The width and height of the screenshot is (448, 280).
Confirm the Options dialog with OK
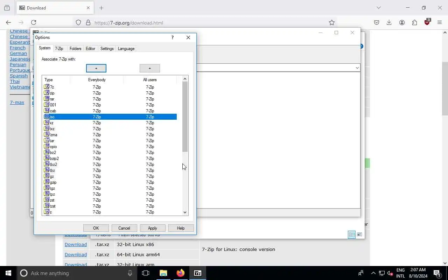96,228
